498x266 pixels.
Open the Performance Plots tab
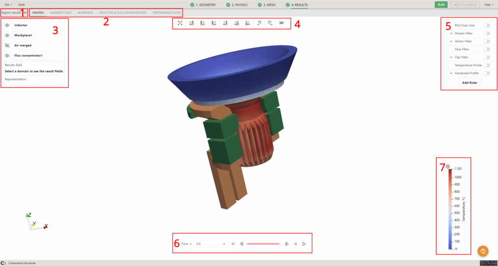point(167,13)
